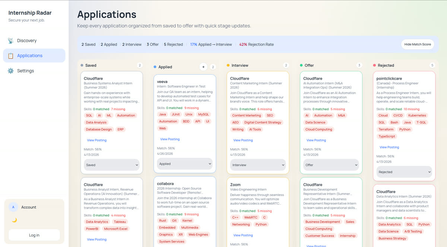This screenshot has width=447, height=247.
Task: Click the Zoom card title
Action: tap(235, 185)
